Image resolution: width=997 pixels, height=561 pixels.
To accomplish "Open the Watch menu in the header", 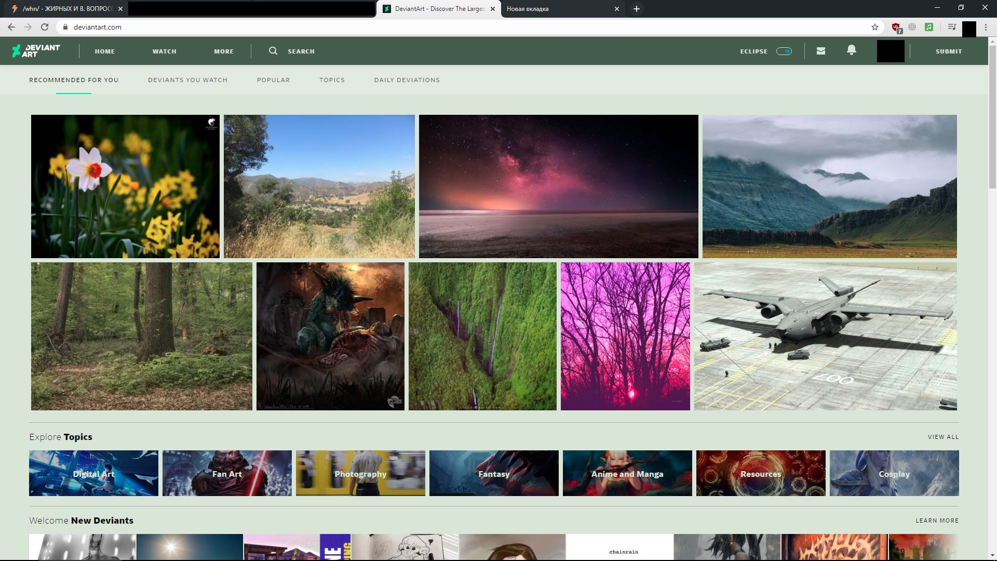I will [164, 51].
